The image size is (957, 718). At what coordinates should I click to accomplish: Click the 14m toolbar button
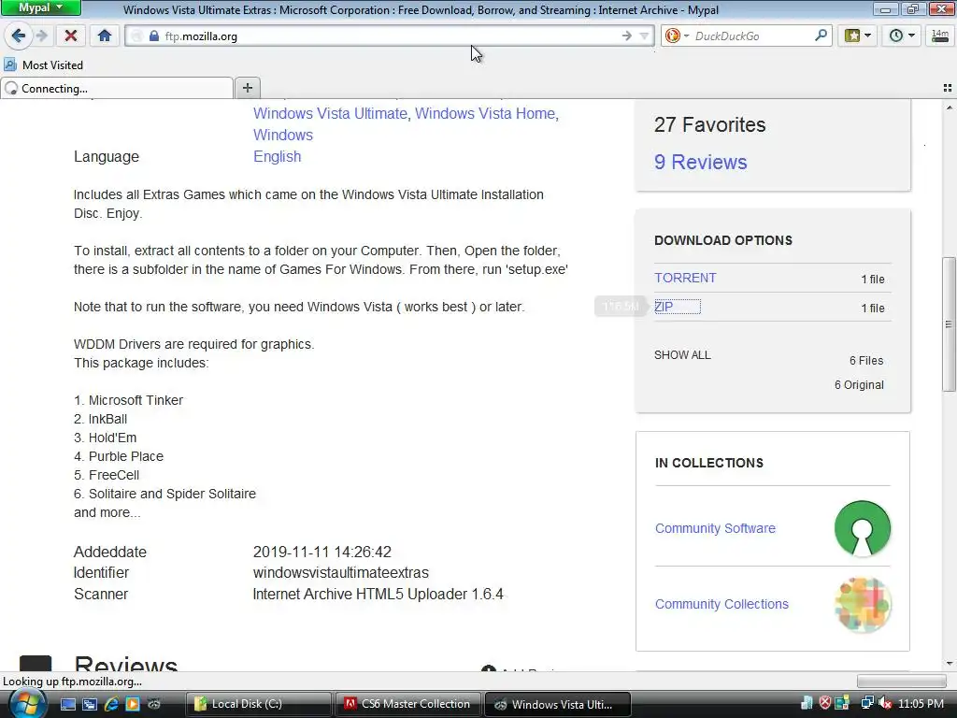point(940,36)
